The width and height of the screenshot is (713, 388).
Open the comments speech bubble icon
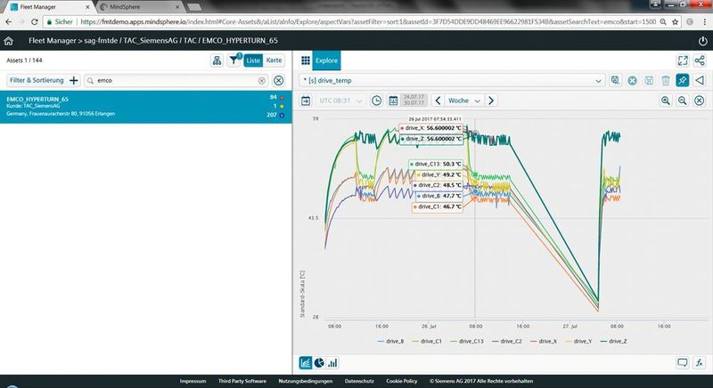click(683, 362)
